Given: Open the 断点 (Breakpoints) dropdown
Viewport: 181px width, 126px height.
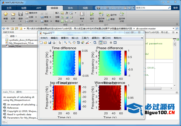Looking at the screenshot, I should pyautogui.click(x=82, y=21).
